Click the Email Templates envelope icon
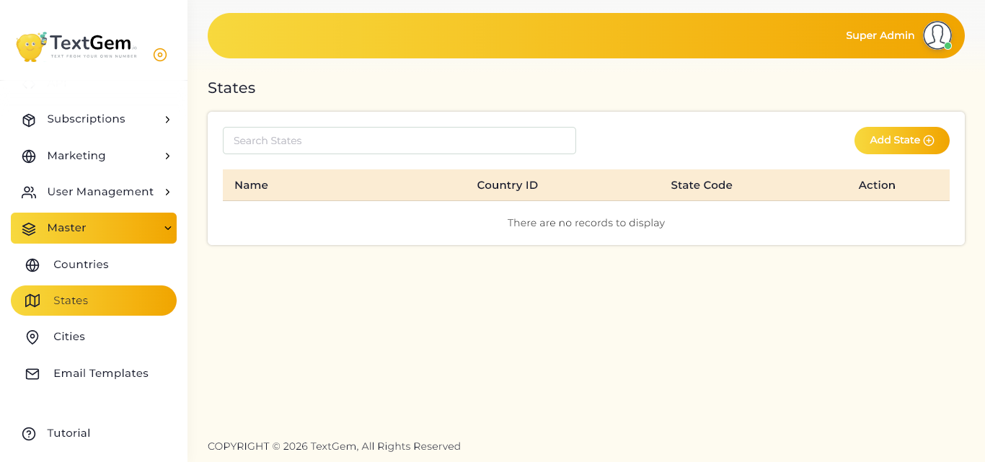The width and height of the screenshot is (985, 462). point(32,374)
